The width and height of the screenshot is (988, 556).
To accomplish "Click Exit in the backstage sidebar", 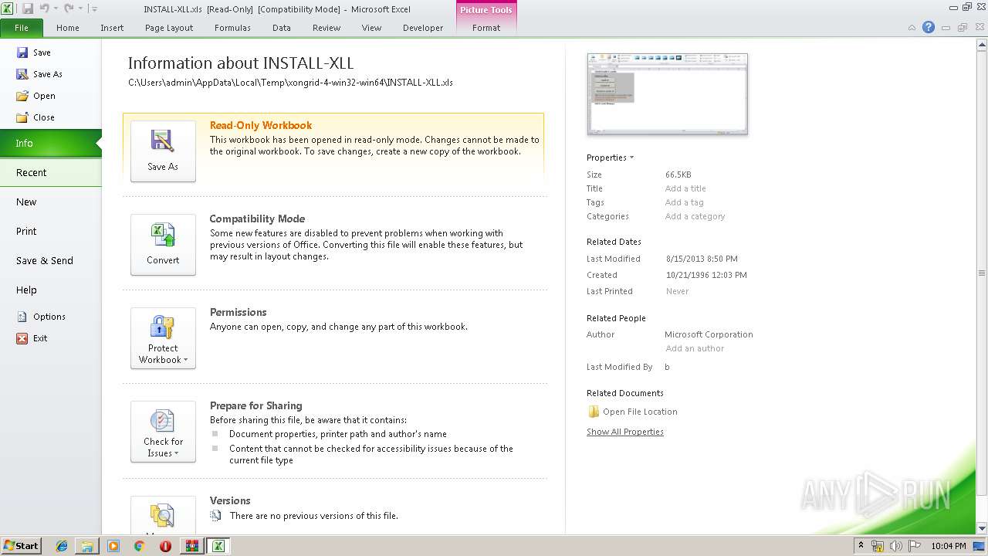I will [x=32, y=338].
